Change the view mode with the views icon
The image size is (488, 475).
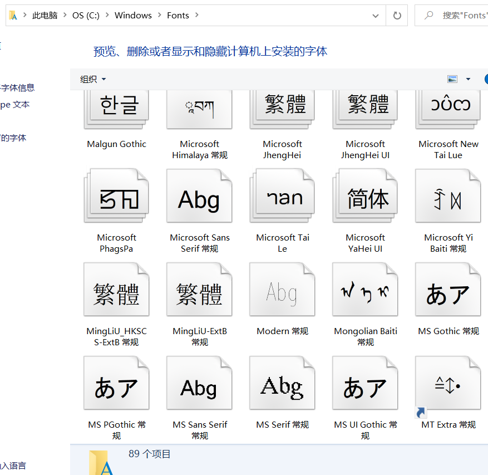(452, 79)
